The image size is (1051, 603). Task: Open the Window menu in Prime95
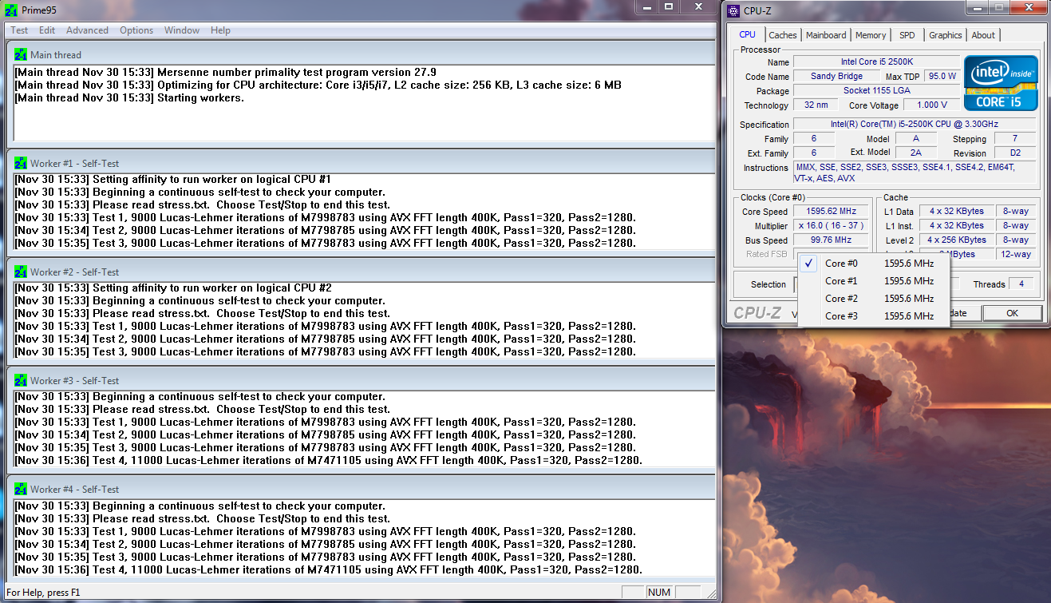[x=182, y=30]
